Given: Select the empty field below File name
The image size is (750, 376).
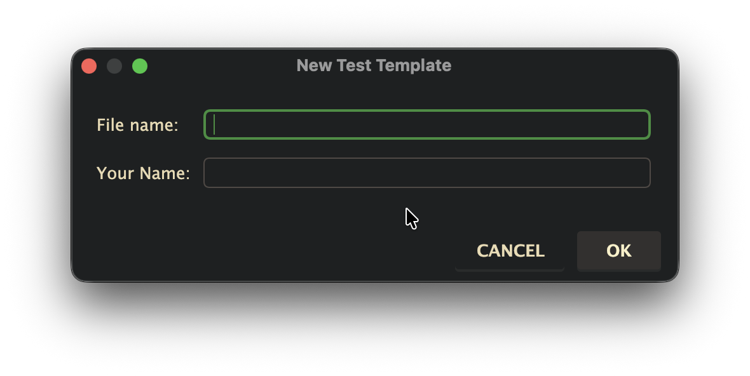Looking at the screenshot, I should [426, 173].
